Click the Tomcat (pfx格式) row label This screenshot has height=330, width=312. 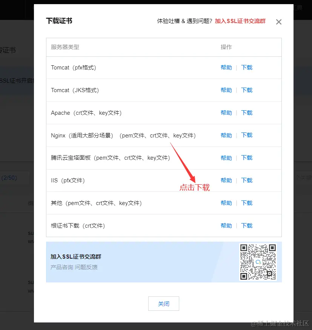(x=73, y=68)
